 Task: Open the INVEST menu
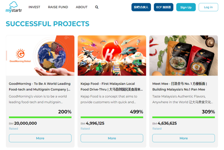coord(34,7)
